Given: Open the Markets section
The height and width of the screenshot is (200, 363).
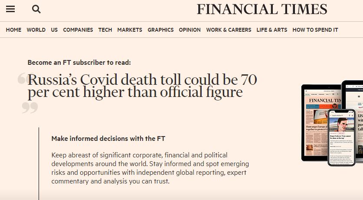Looking at the screenshot, I should tap(130, 30).
